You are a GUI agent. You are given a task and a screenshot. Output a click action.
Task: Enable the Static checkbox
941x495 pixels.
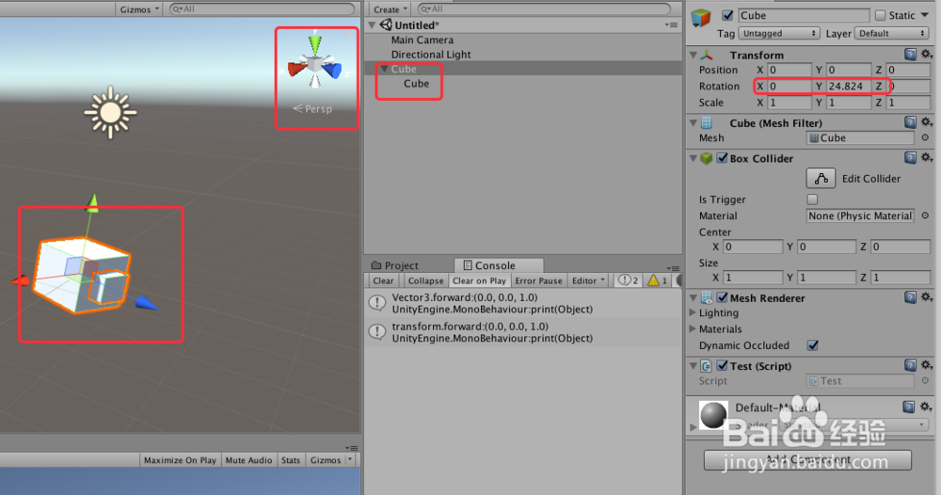coord(881,15)
